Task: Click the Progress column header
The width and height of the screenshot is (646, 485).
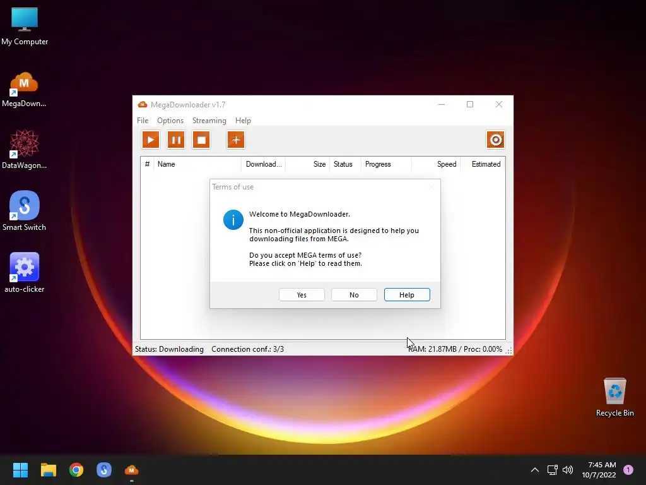Action: pyautogui.click(x=386, y=164)
